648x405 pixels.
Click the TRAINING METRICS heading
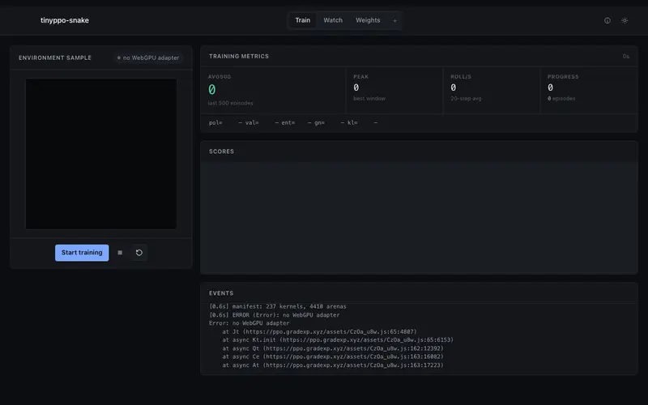[x=239, y=56]
